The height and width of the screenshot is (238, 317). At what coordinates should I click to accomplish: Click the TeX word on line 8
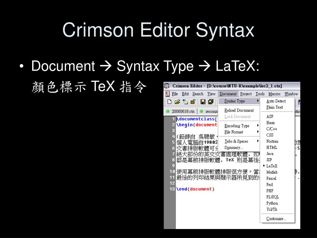tap(230, 160)
